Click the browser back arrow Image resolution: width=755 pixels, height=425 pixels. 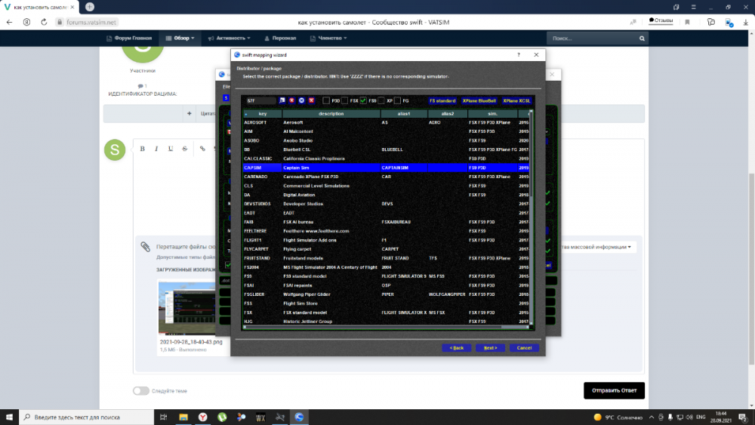point(10,22)
